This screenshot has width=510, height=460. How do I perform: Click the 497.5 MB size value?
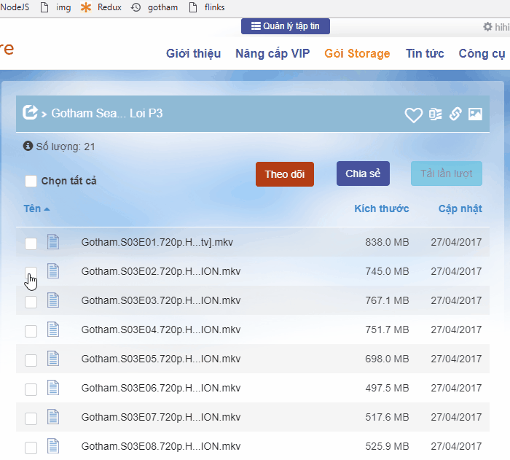[387, 388]
